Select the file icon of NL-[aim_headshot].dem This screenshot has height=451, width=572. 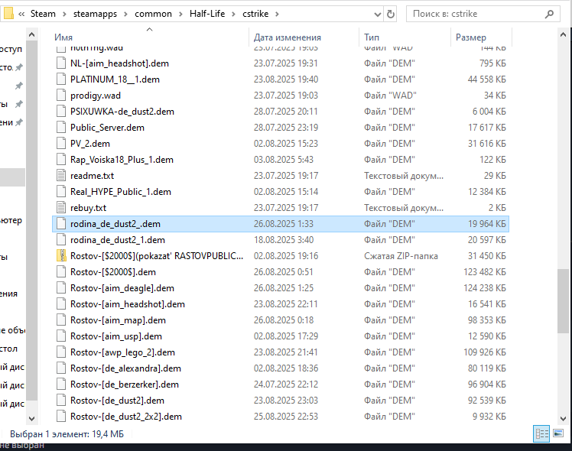point(61,63)
